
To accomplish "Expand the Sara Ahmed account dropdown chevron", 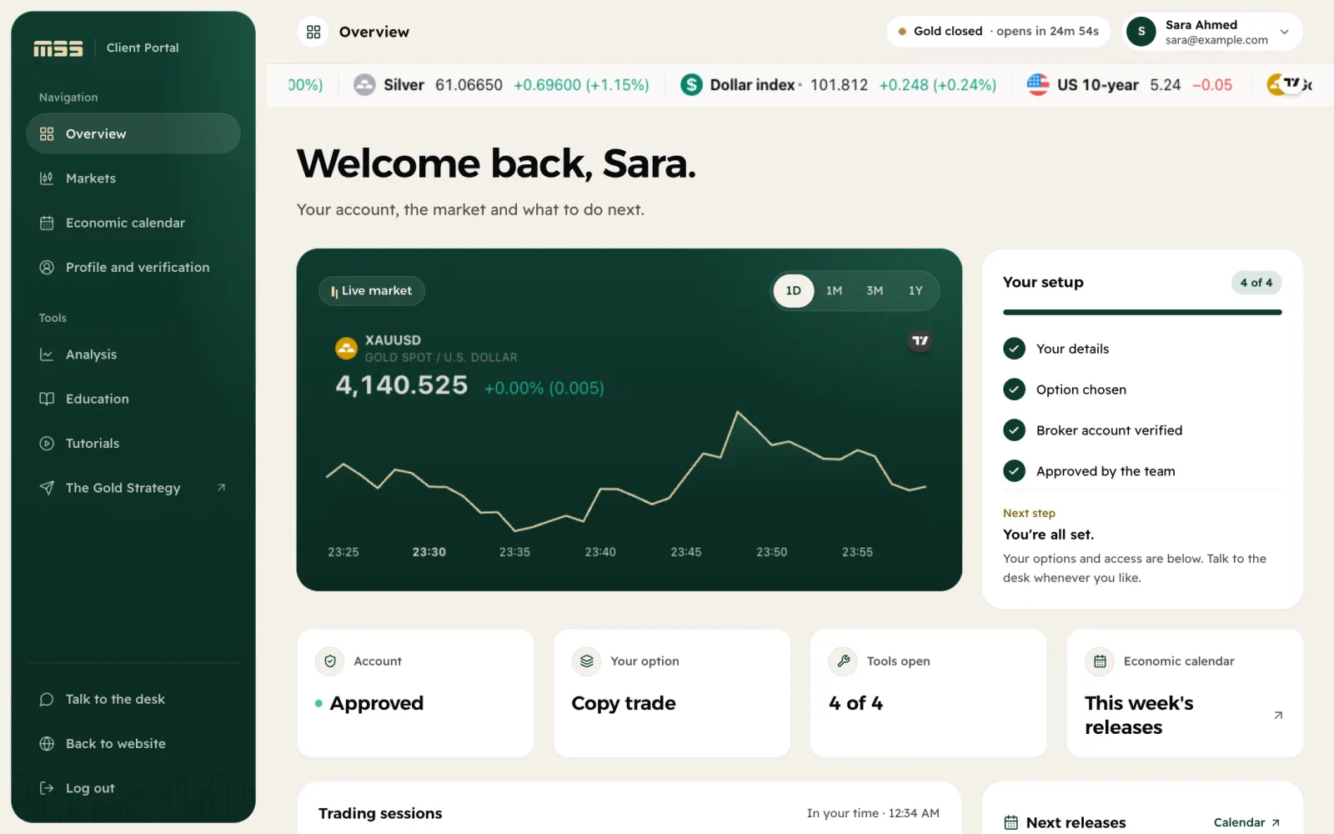I will pos(1285,32).
